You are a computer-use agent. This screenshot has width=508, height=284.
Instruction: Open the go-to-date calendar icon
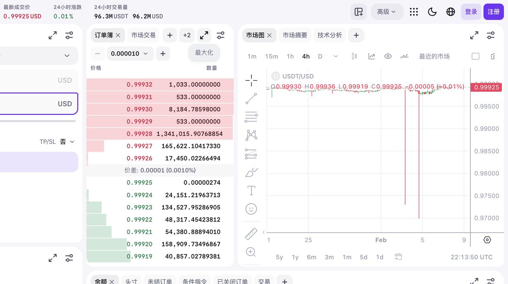click(x=398, y=257)
